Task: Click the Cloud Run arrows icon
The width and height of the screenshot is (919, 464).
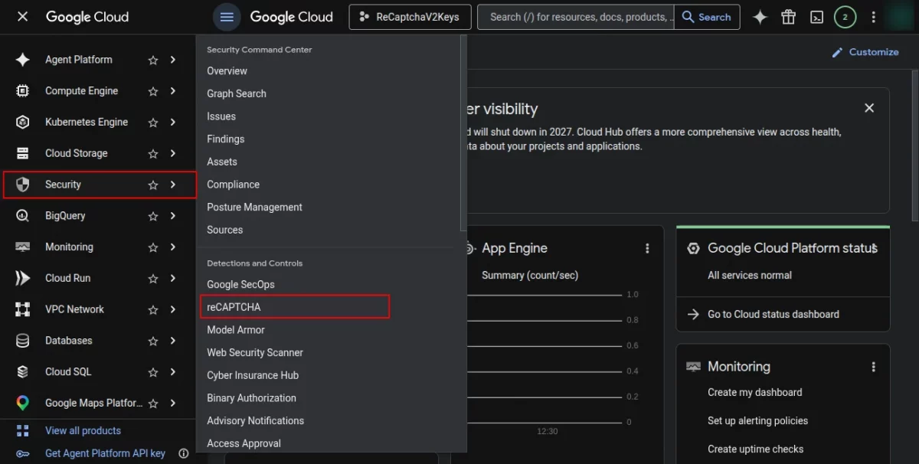Action: [x=22, y=279]
